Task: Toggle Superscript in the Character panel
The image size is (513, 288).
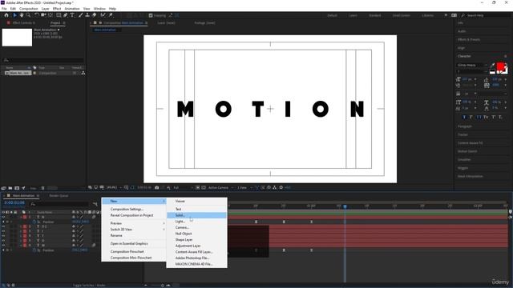Action: coord(494,117)
